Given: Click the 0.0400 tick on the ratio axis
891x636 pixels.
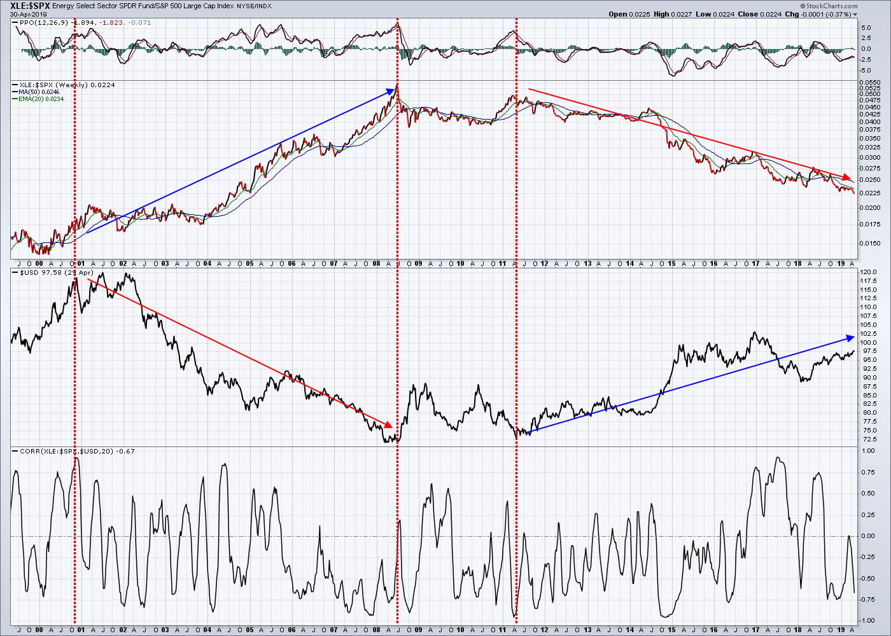Looking at the screenshot, I should click(x=871, y=122).
